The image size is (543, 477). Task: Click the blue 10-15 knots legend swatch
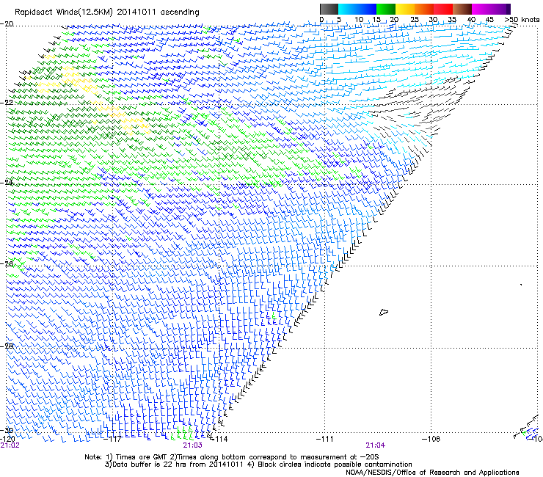pyautogui.click(x=367, y=9)
